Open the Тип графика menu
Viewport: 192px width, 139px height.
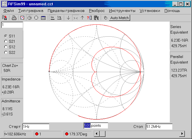31,11
